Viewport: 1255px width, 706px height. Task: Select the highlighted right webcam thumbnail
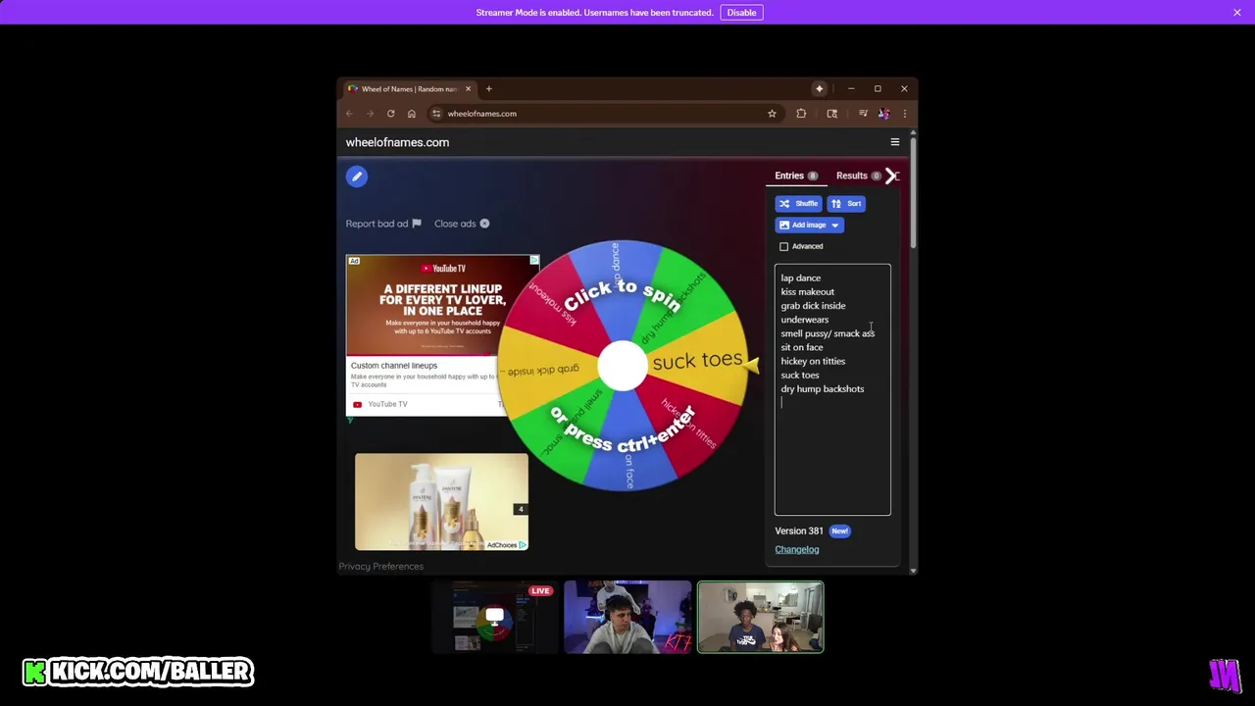761,617
